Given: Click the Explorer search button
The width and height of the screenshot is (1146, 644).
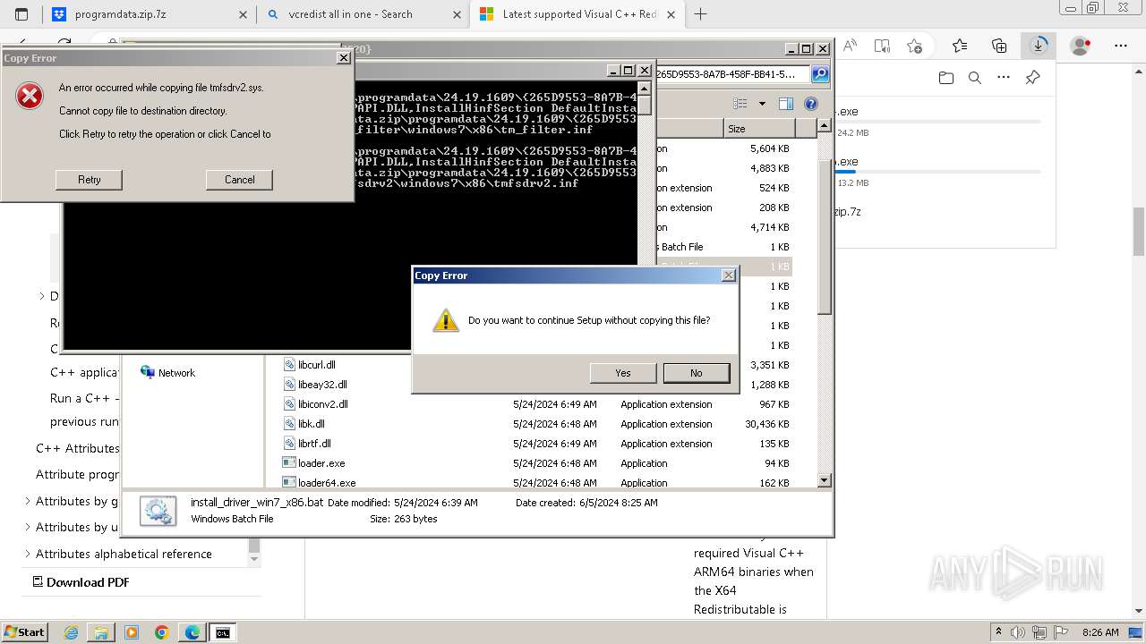Looking at the screenshot, I should (819, 74).
